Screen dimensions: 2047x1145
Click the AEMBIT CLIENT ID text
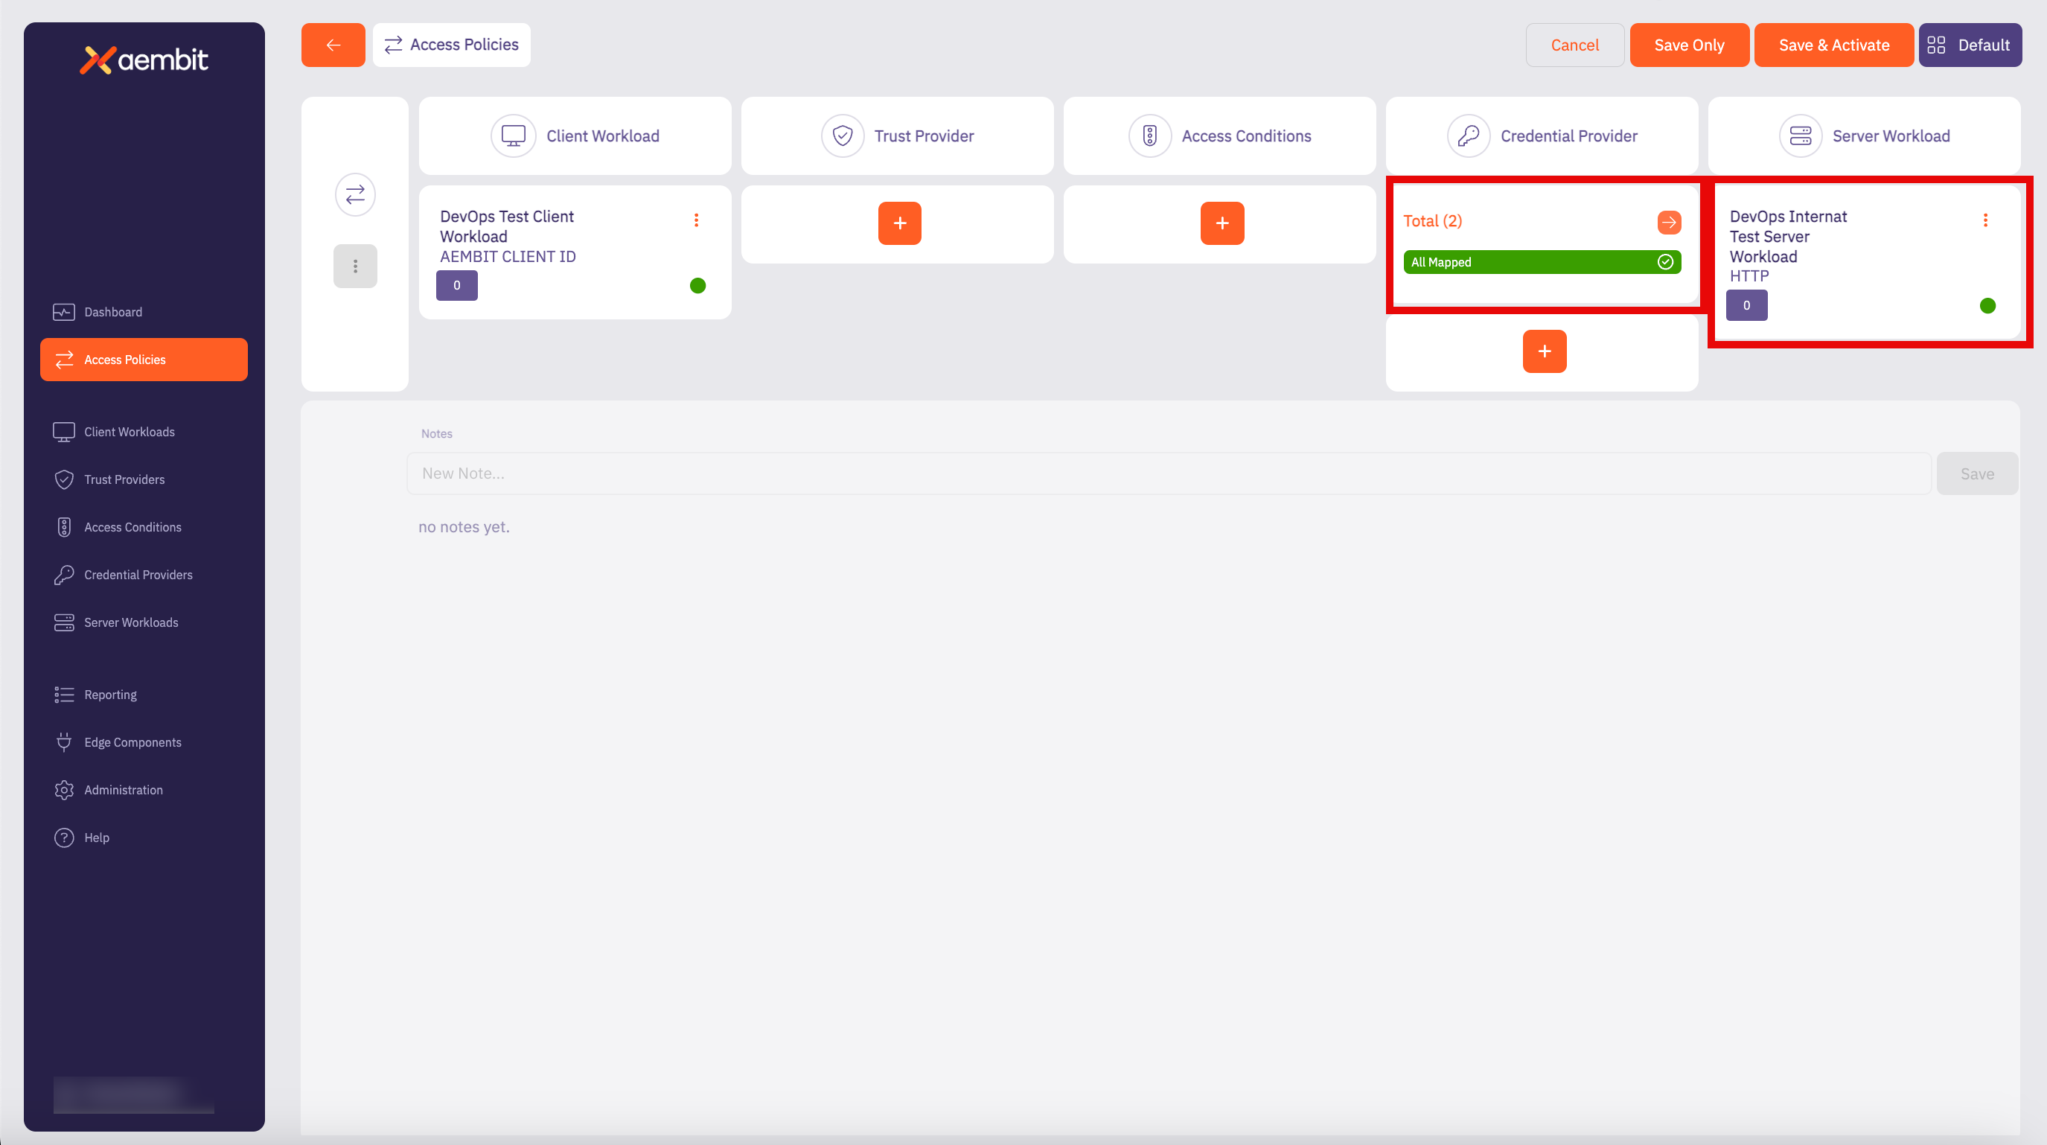pyautogui.click(x=508, y=257)
